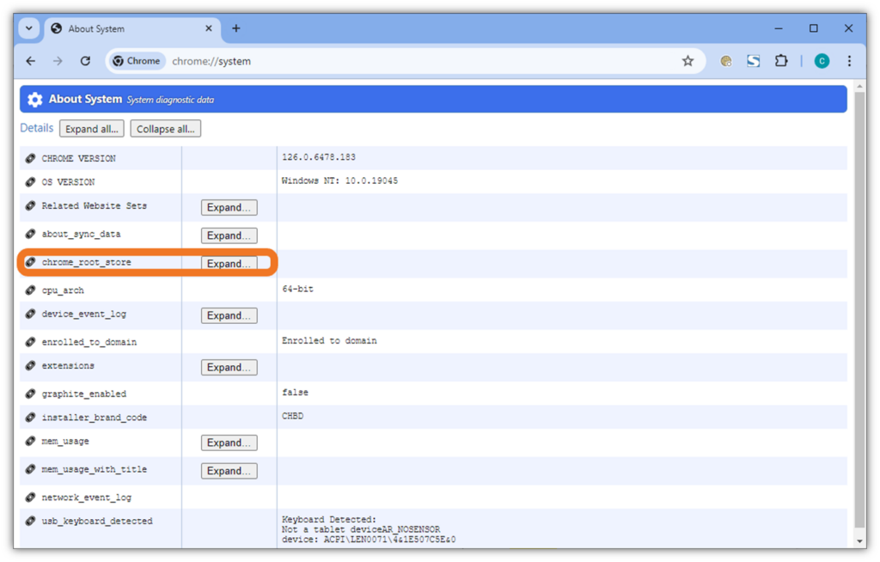Expand the Related Website Sets row
Screen dimensions: 880x562
pyautogui.click(x=229, y=207)
